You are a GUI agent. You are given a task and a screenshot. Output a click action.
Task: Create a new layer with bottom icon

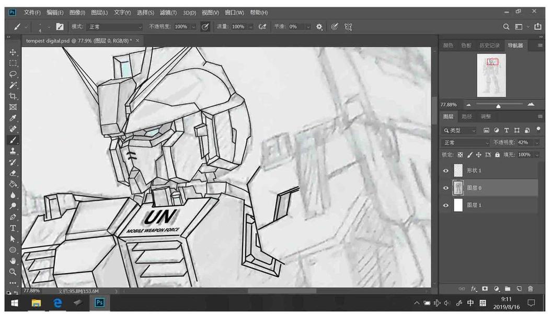pyautogui.click(x=519, y=289)
